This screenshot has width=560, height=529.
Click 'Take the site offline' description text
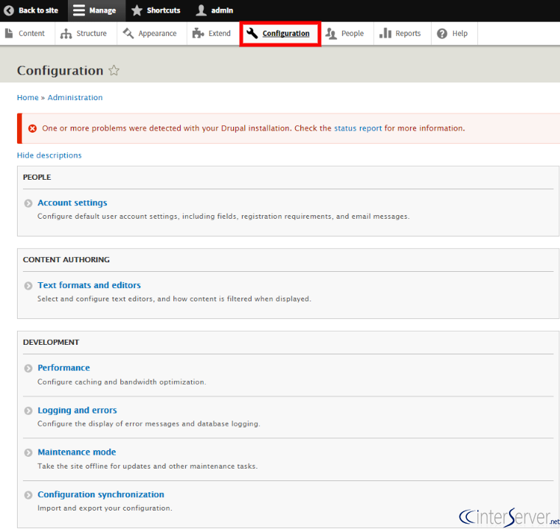[148, 466]
